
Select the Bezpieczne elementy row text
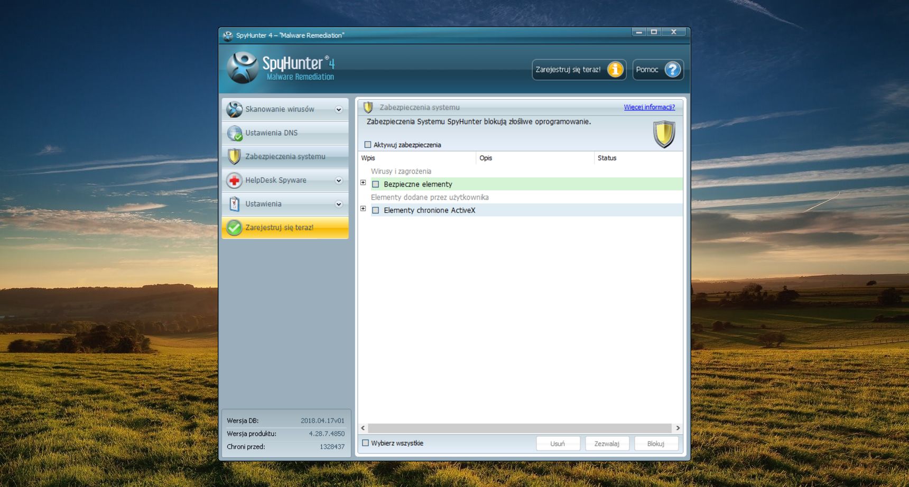pos(418,184)
